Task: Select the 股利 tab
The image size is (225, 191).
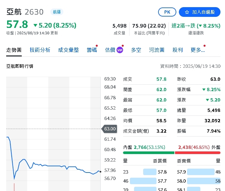Action: tap(178, 50)
